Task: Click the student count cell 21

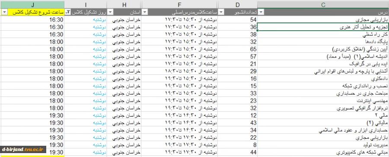Action: pyautogui.click(x=238, y=64)
